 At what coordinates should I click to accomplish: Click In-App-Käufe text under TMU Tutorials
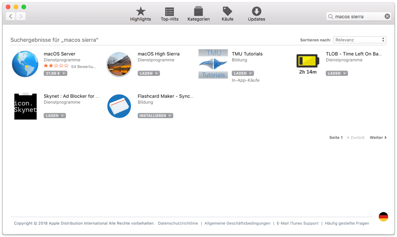coord(246,80)
